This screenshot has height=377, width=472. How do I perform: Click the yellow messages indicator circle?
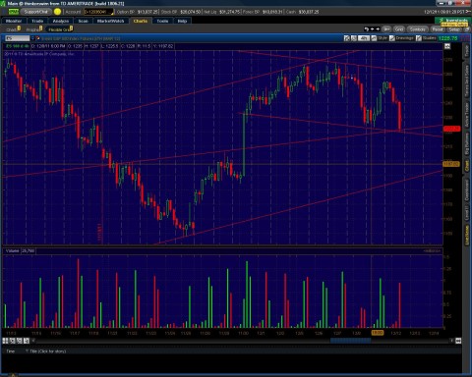(x=57, y=12)
